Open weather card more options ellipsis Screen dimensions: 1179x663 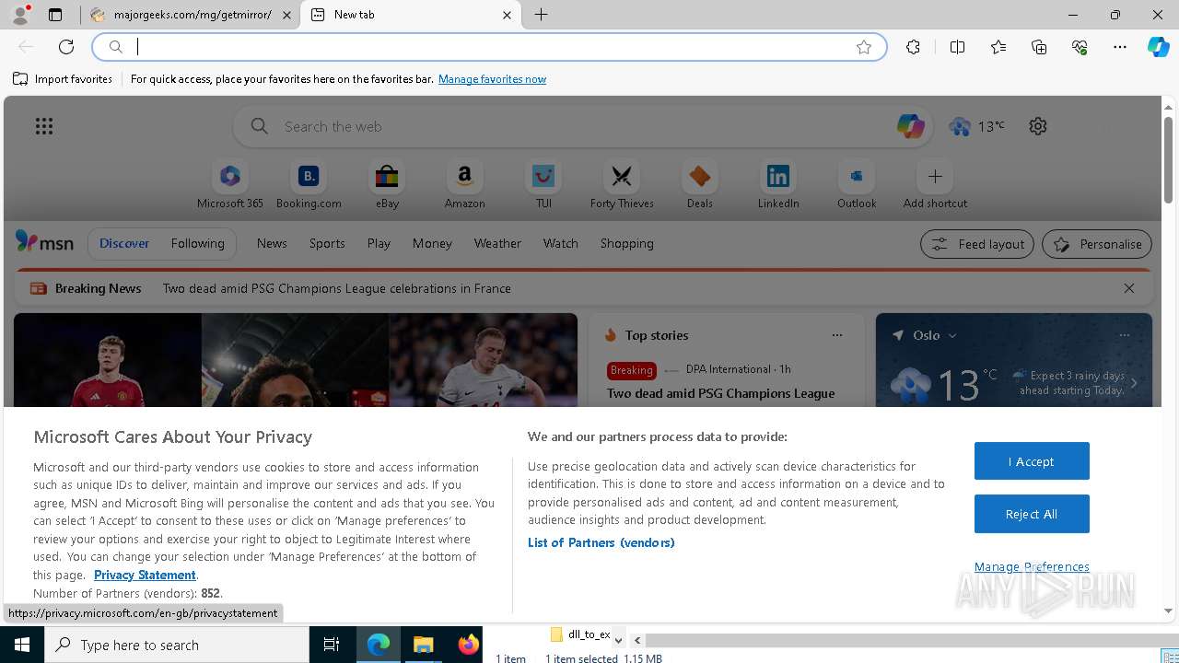[x=1124, y=335]
